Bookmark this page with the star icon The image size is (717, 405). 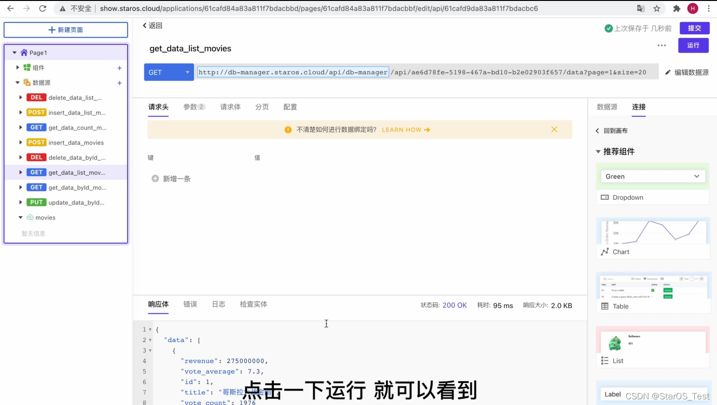point(657,8)
